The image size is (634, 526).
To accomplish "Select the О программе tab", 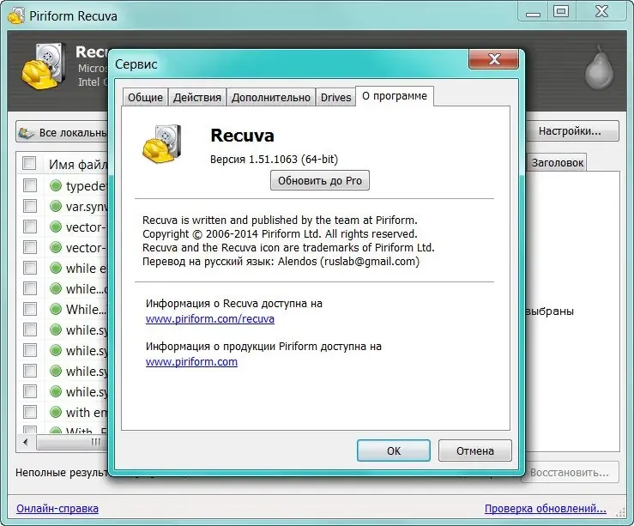I will 395,96.
